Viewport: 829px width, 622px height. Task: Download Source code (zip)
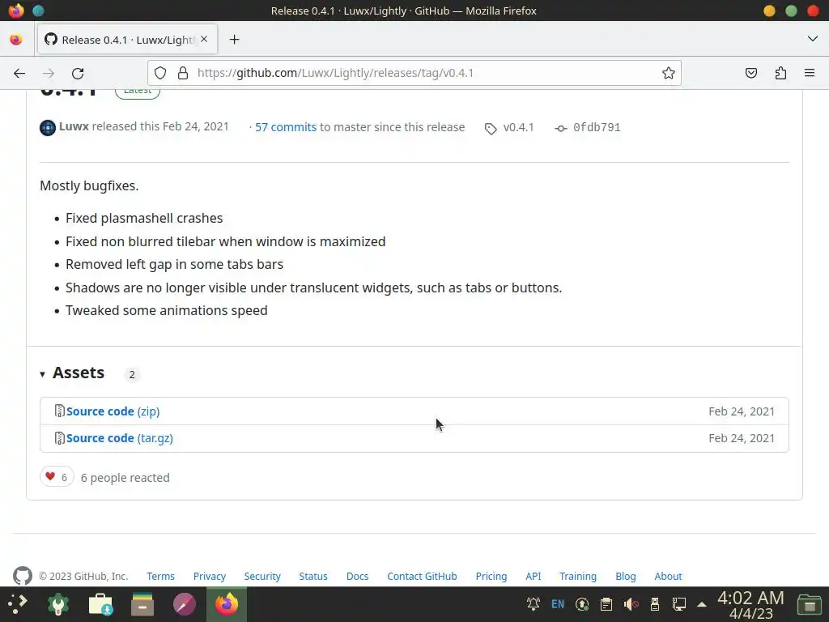click(x=113, y=411)
